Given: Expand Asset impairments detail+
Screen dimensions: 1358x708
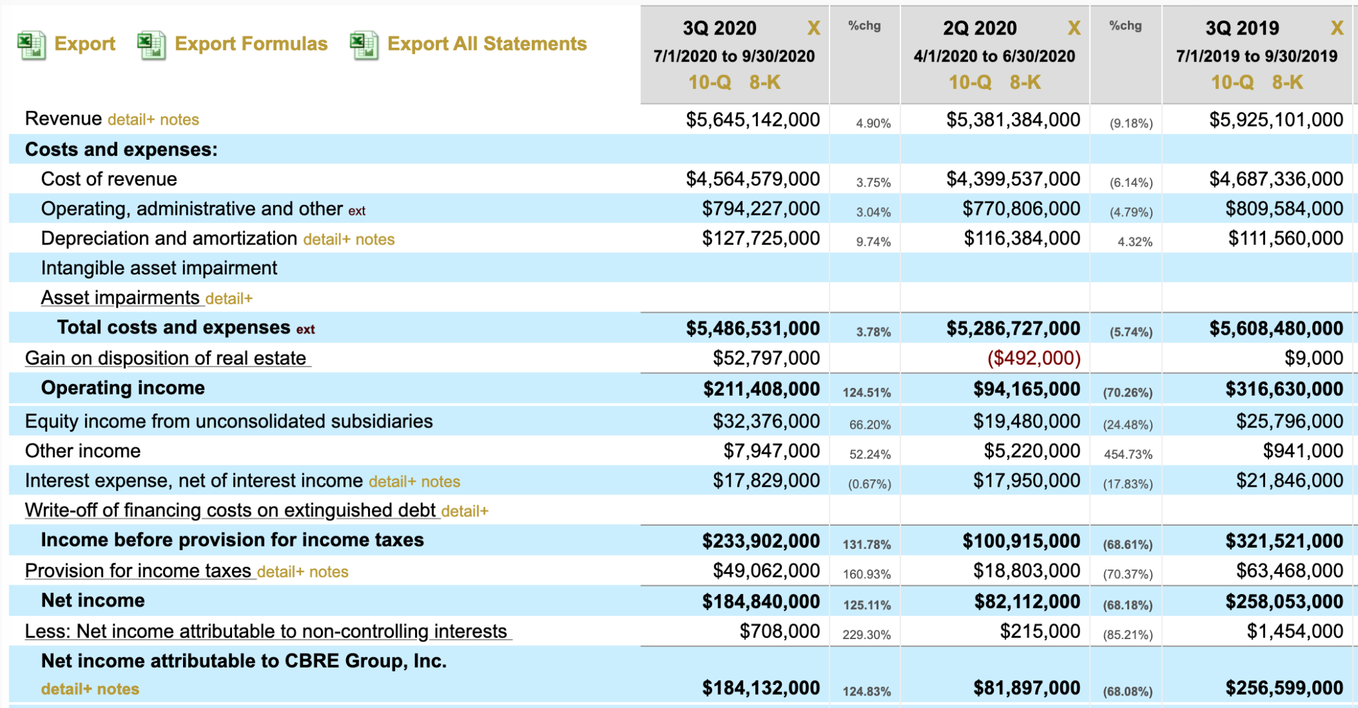Looking at the screenshot, I should tap(229, 299).
